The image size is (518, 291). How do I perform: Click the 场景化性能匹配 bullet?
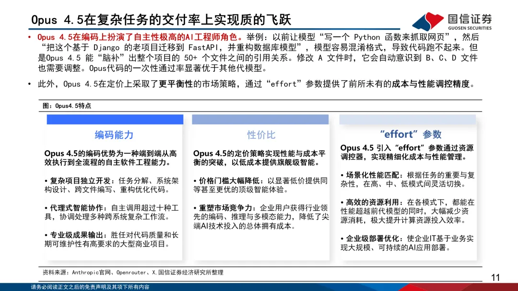[x=408, y=179]
